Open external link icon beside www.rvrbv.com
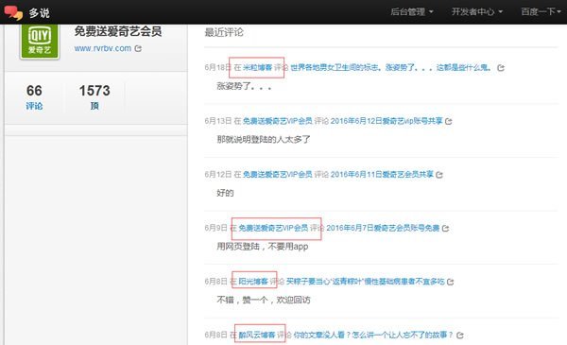The image size is (567, 345). [x=138, y=48]
